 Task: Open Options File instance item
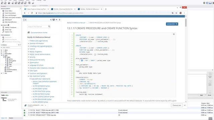(8, 32)
